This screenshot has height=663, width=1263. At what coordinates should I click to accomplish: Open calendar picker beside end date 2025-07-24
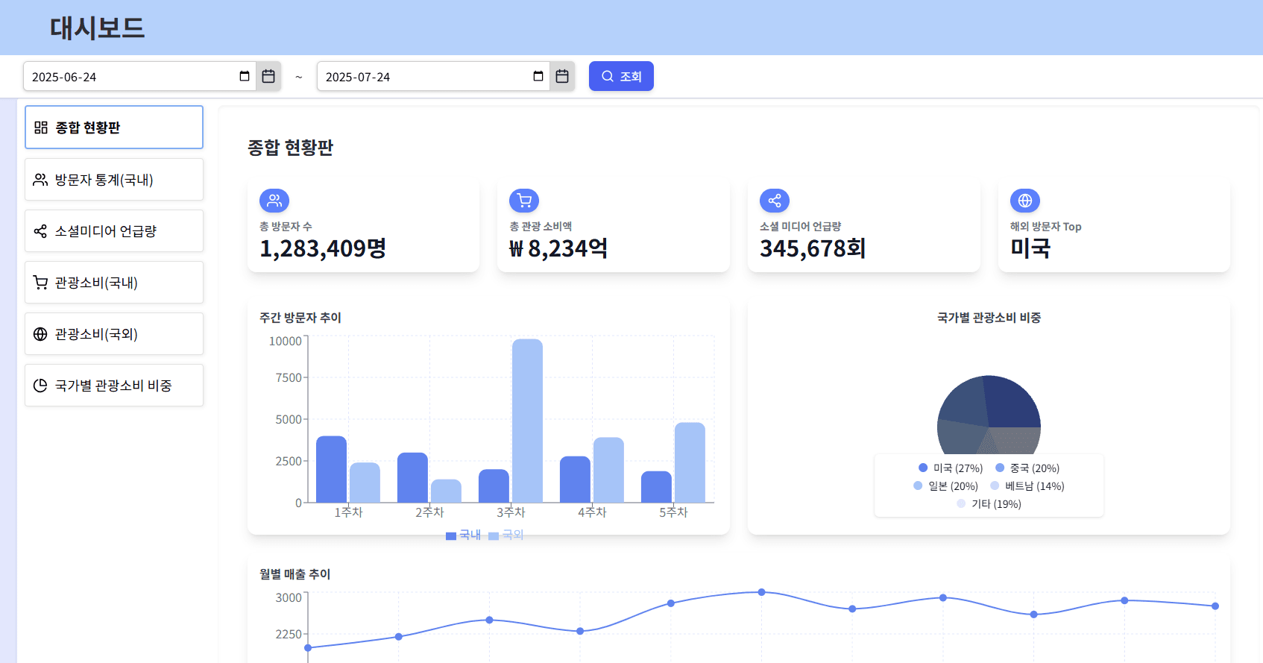tap(562, 76)
